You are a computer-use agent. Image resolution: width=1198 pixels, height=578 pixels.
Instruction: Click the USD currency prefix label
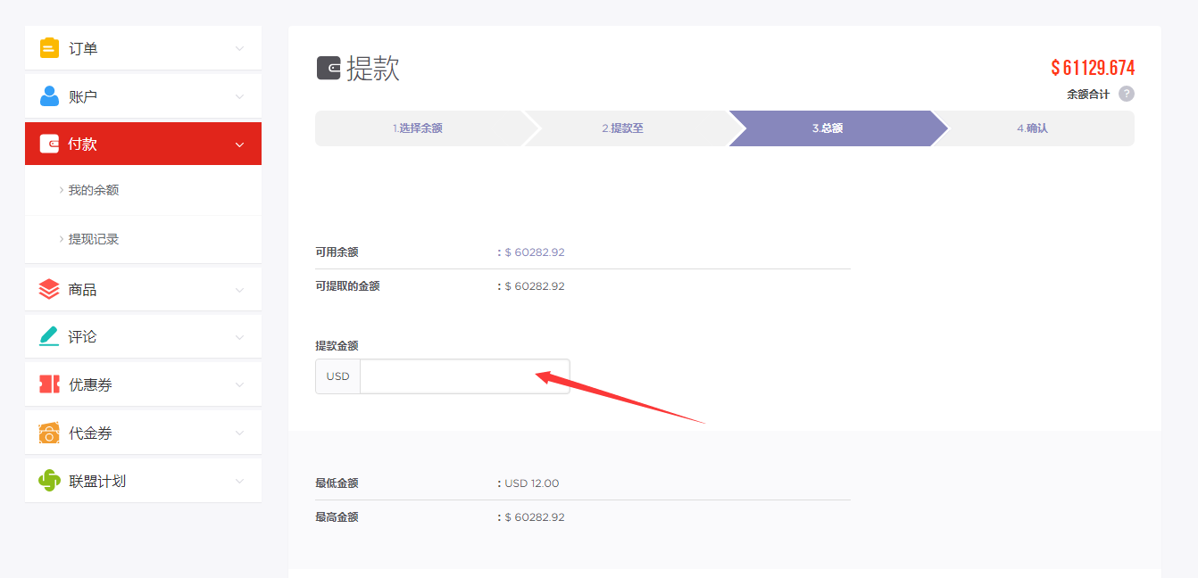point(337,376)
